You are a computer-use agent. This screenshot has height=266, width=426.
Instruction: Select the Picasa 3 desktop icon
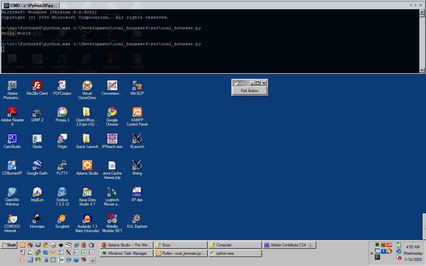click(x=62, y=115)
